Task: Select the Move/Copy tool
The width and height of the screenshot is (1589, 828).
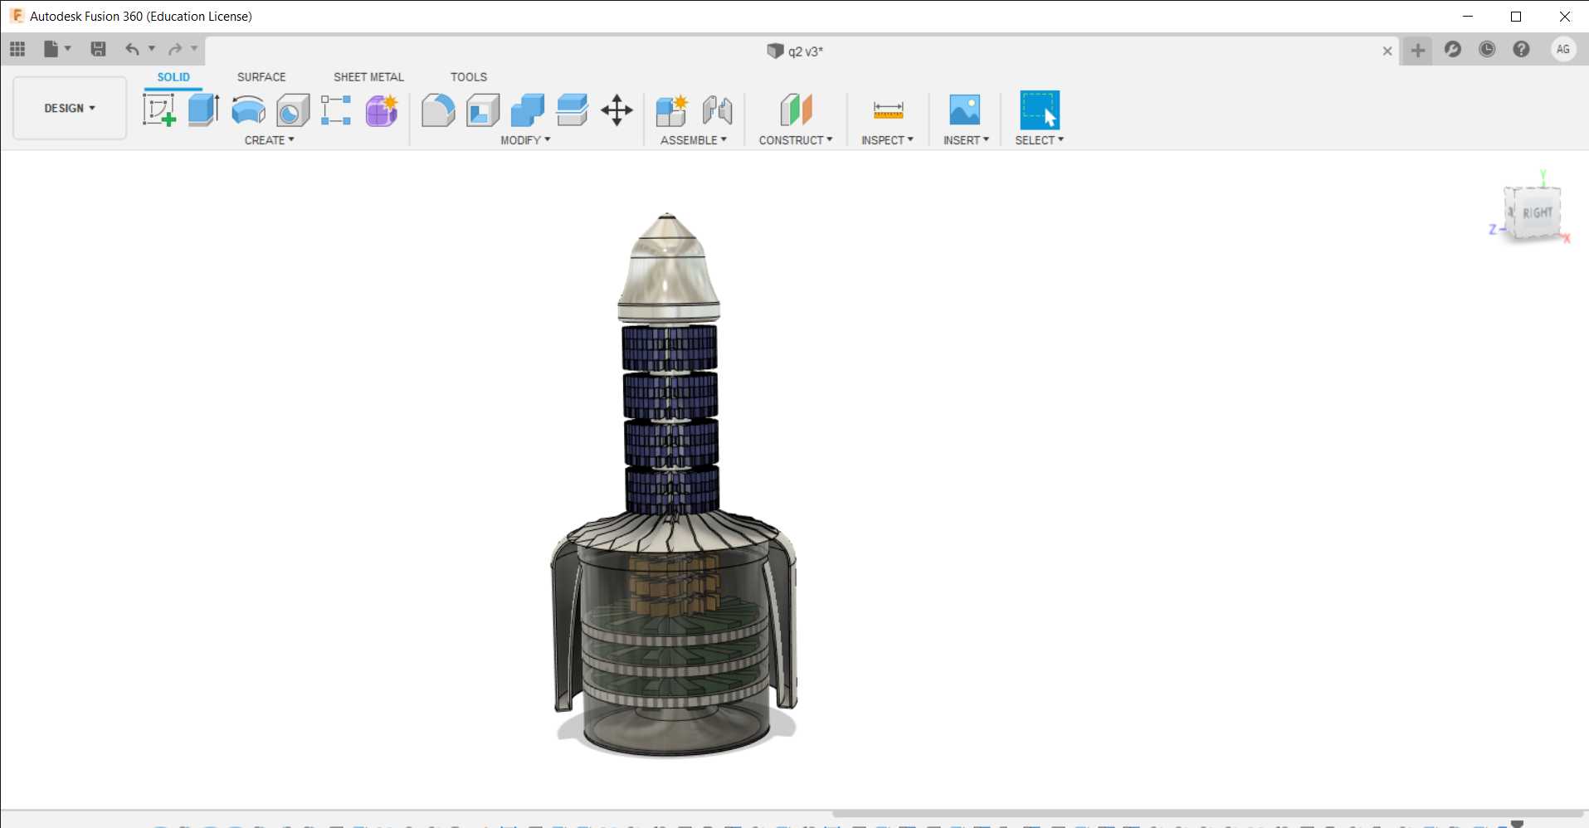Action: [x=617, y=110]
